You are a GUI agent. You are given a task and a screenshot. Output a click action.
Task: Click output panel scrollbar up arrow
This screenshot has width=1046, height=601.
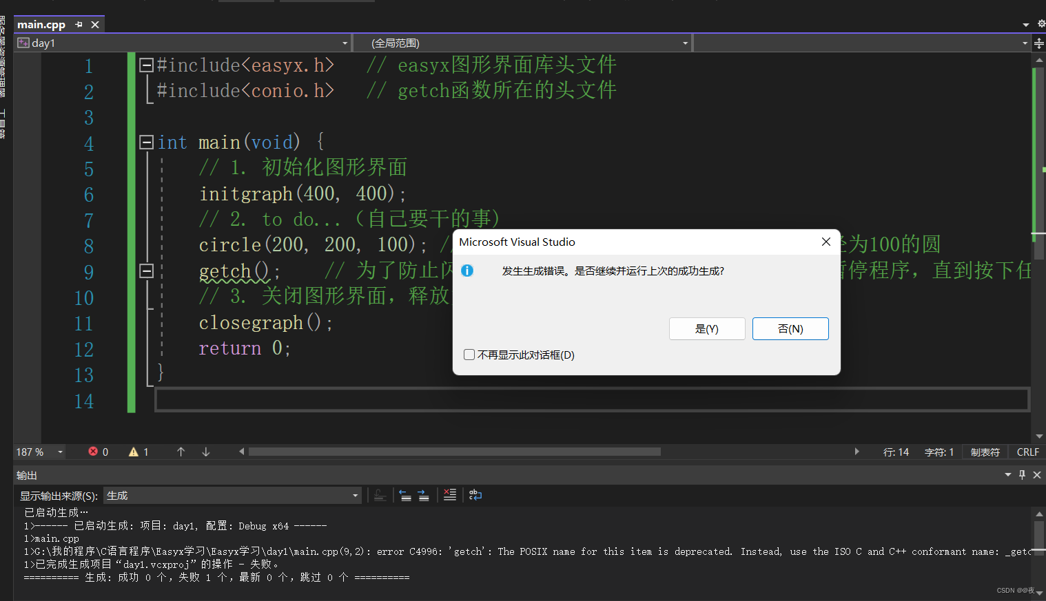click(x=1039, y=514)
